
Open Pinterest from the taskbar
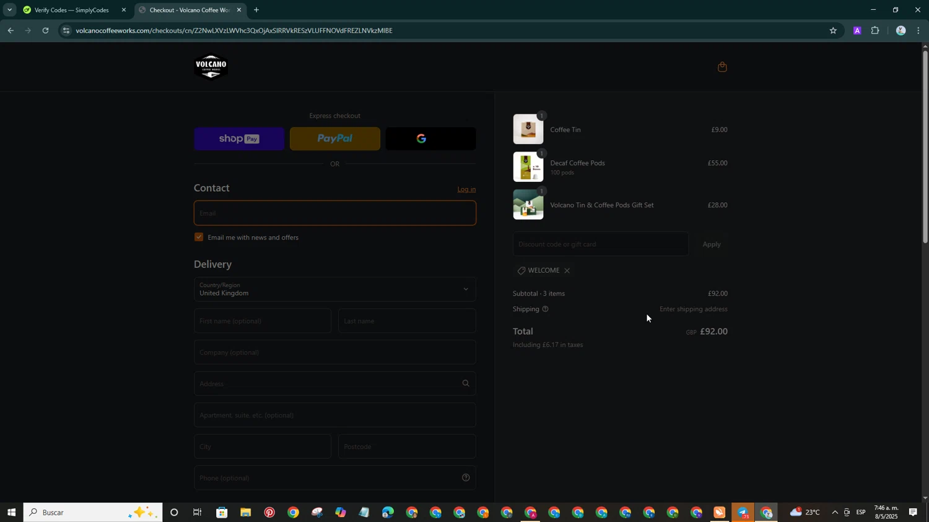(269, 512)
